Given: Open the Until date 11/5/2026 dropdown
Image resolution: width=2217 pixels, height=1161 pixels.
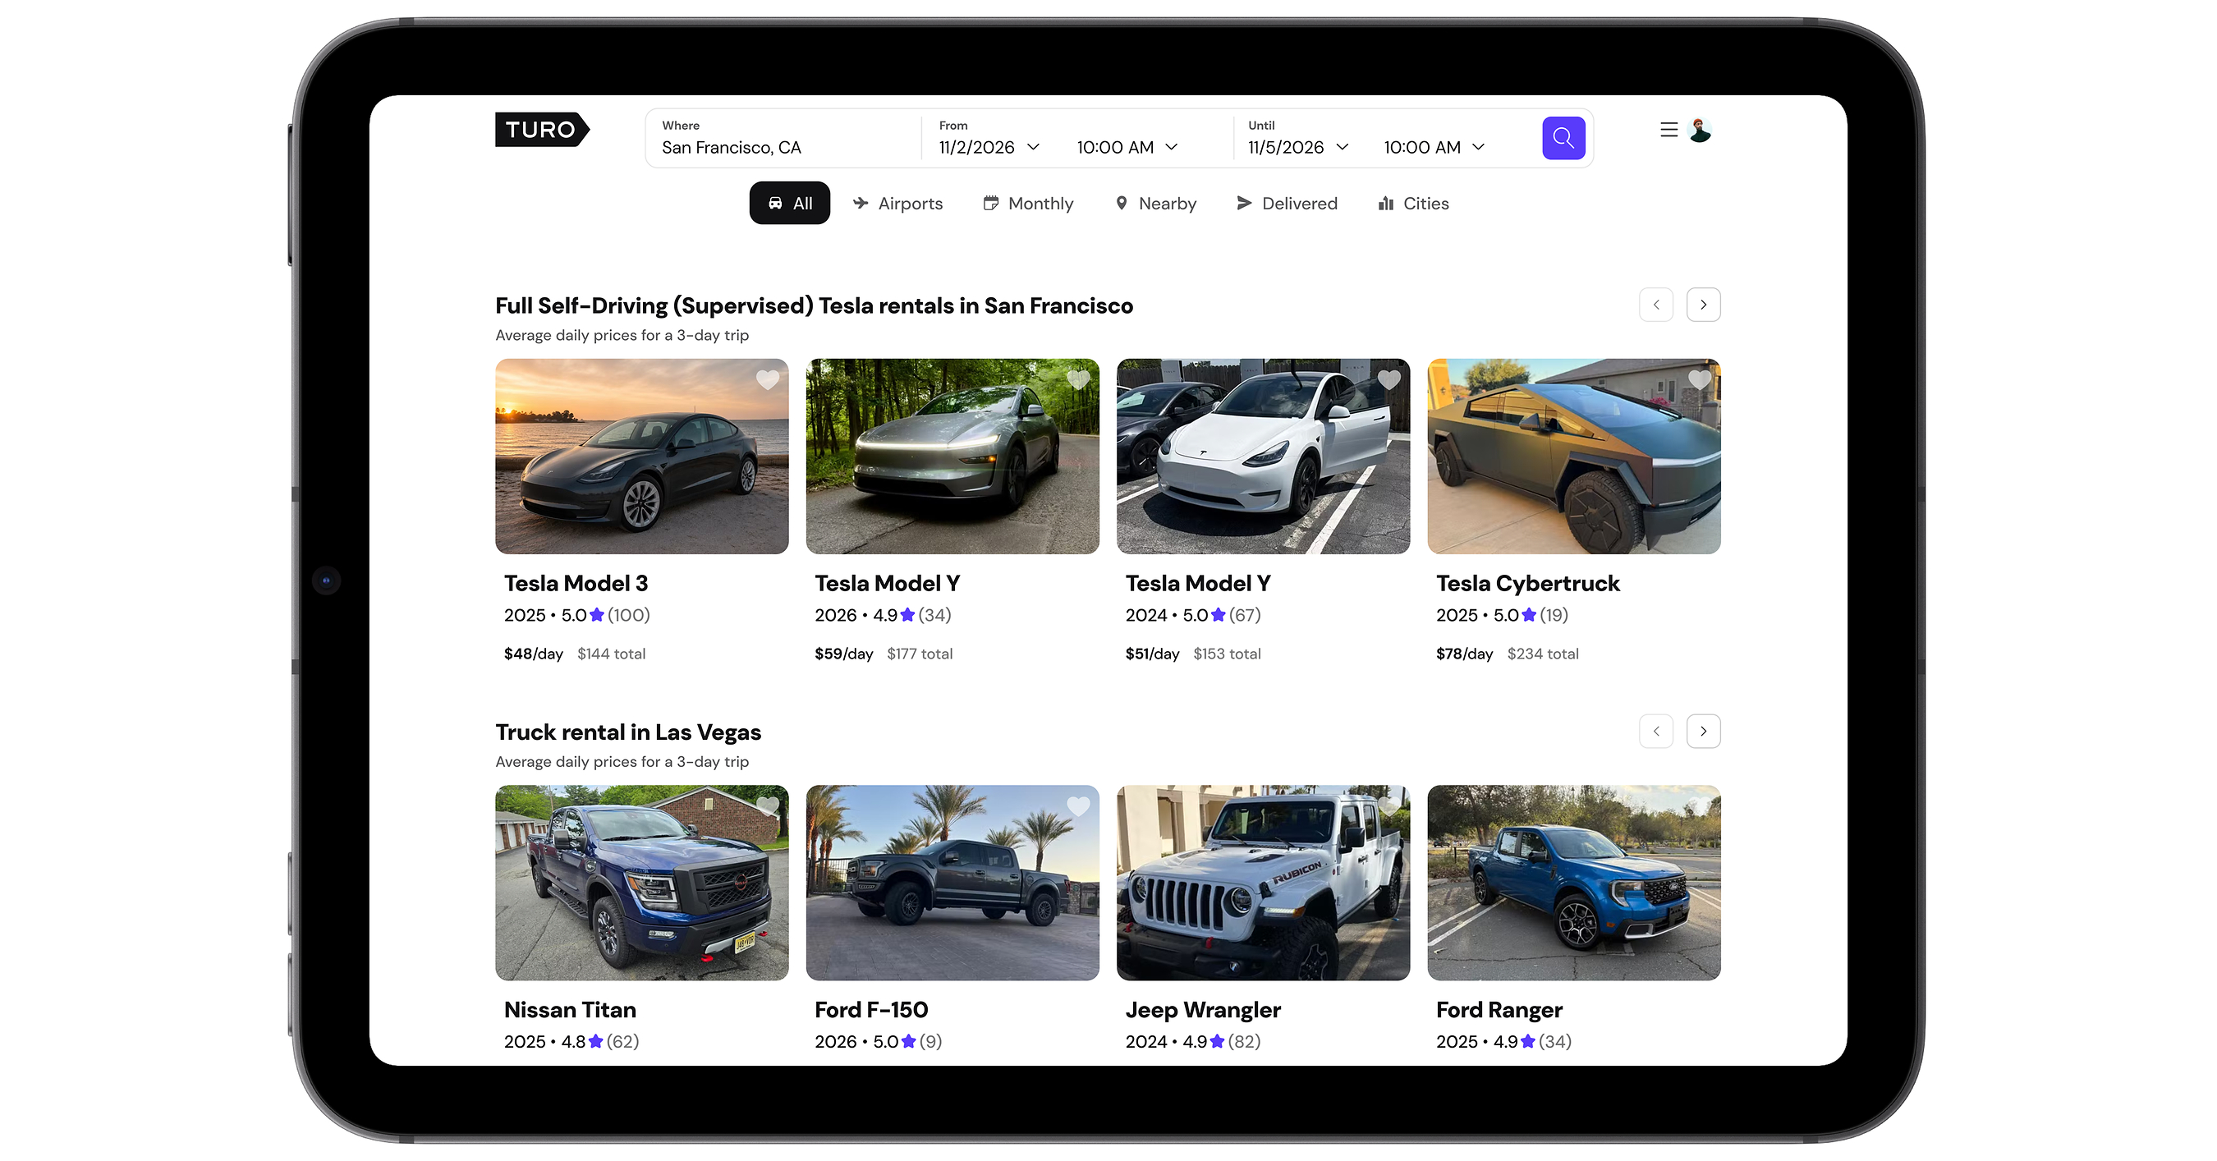Looking at the screenshot, I should coord(1298,147).
